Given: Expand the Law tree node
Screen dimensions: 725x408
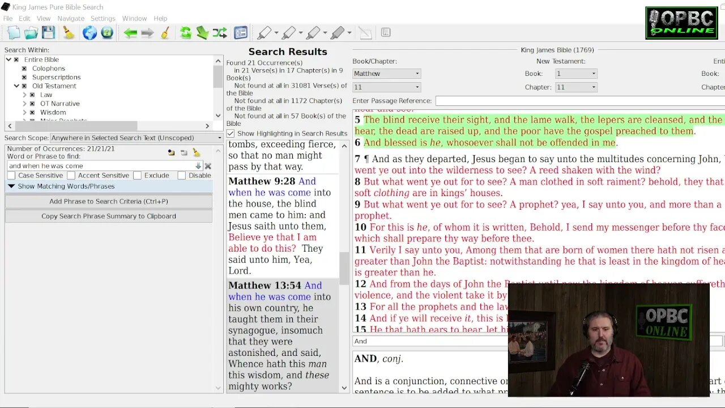Looking at the screenshot, I should 24,95.
